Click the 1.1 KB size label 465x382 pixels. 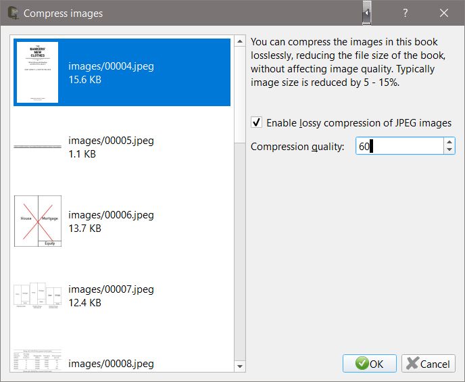(82, 154)
